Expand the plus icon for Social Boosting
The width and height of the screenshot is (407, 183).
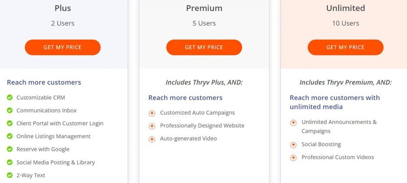(293, 145)
